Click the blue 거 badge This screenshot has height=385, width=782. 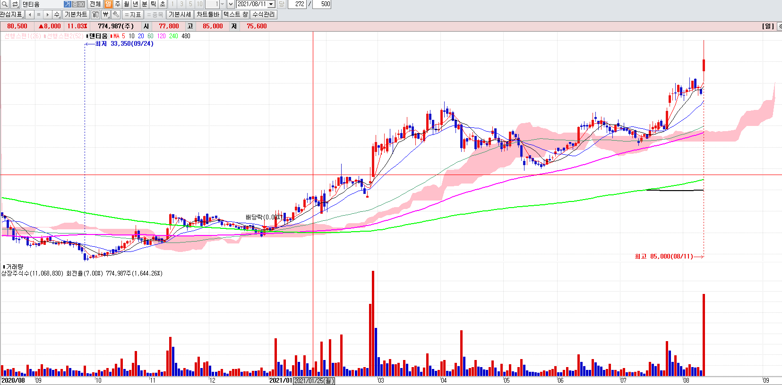pyautogui.click(x=68, y=4)
